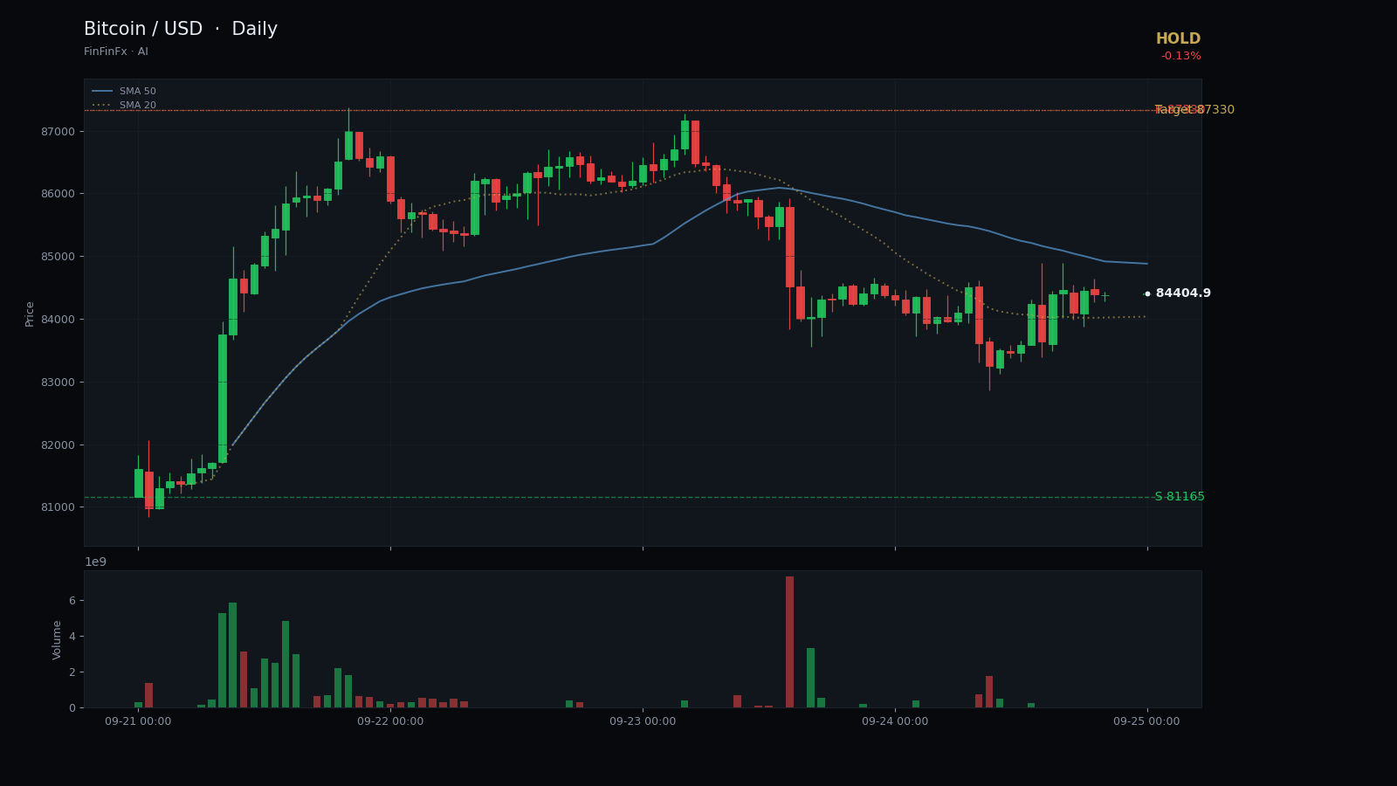Image resolution: width=1397 pixels, height=786 pixels.
Task: Click the tallest red volume bar
Action: click(x=789, y=642)
